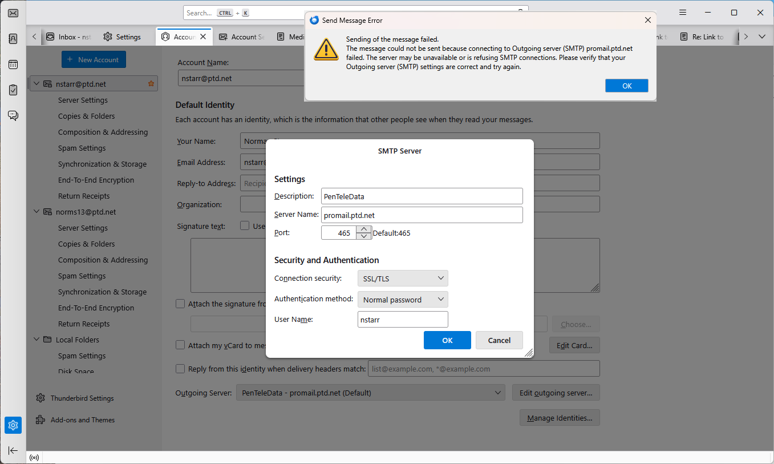
Task: Switch to the Account Se… tab with envelope icon
Action: pyautogui.click(x=242, y=37)
